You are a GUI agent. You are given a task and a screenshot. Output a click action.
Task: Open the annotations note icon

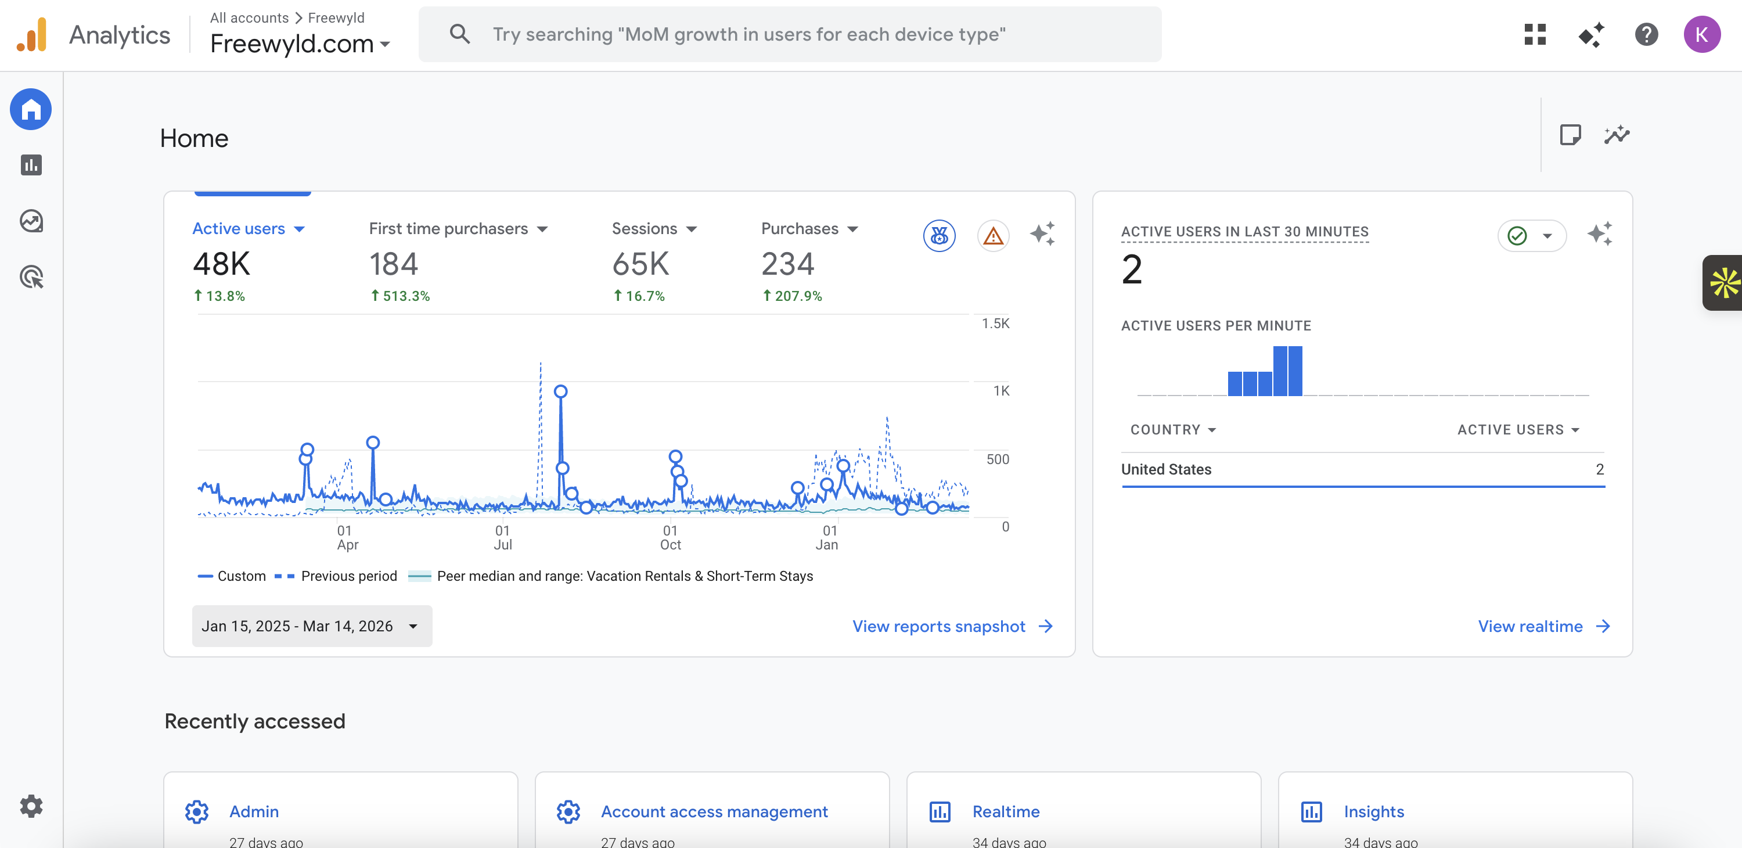(1570, 135)
